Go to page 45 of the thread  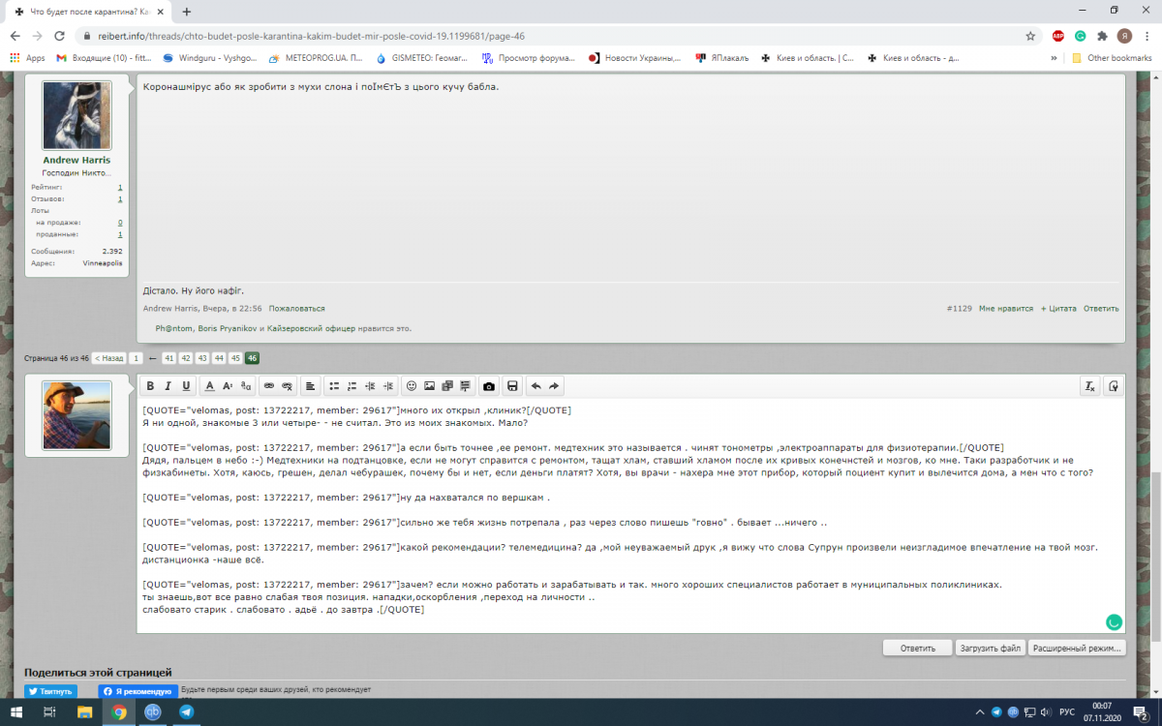235,358
